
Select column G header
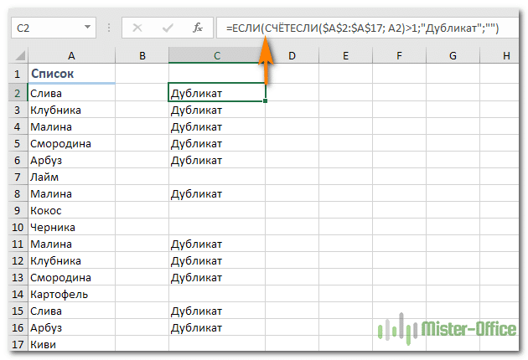coord(452,56)
